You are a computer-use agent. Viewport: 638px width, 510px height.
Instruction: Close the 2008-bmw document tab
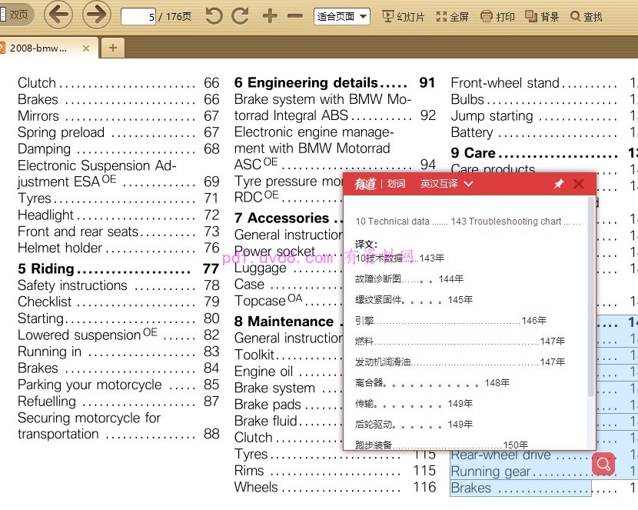tap(86, 48)
